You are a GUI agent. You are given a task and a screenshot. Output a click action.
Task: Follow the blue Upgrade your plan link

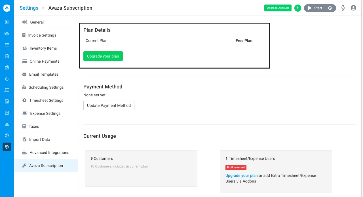pos(242,175)
